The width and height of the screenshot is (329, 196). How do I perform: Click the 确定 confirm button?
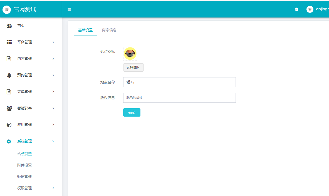point(132,112)
